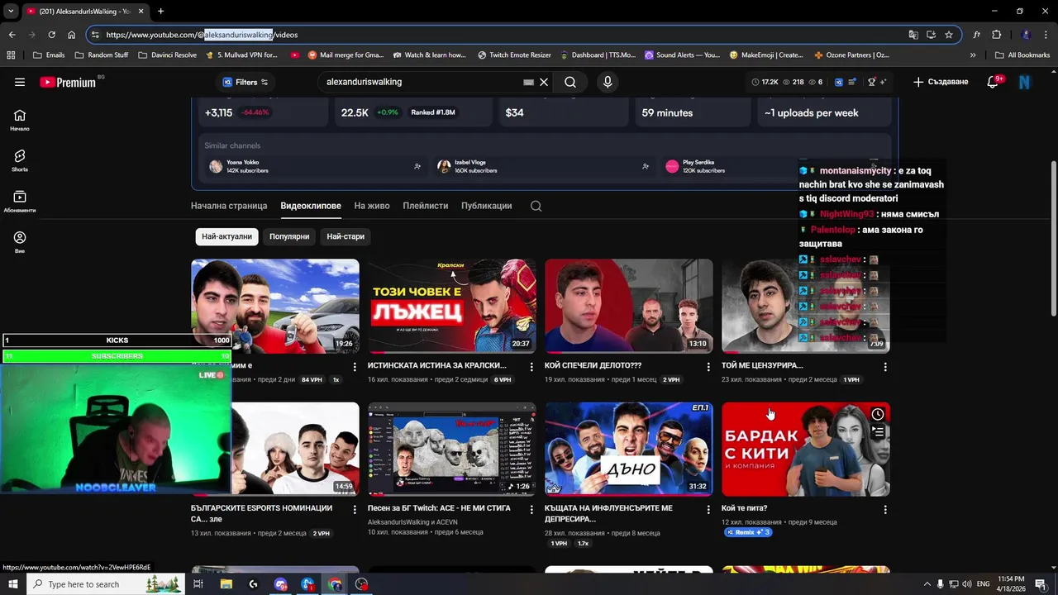Bookmark this page star icon

point(949,35)
